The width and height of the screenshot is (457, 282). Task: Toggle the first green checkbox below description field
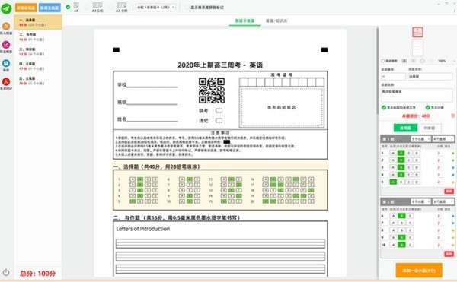[384, 108]
